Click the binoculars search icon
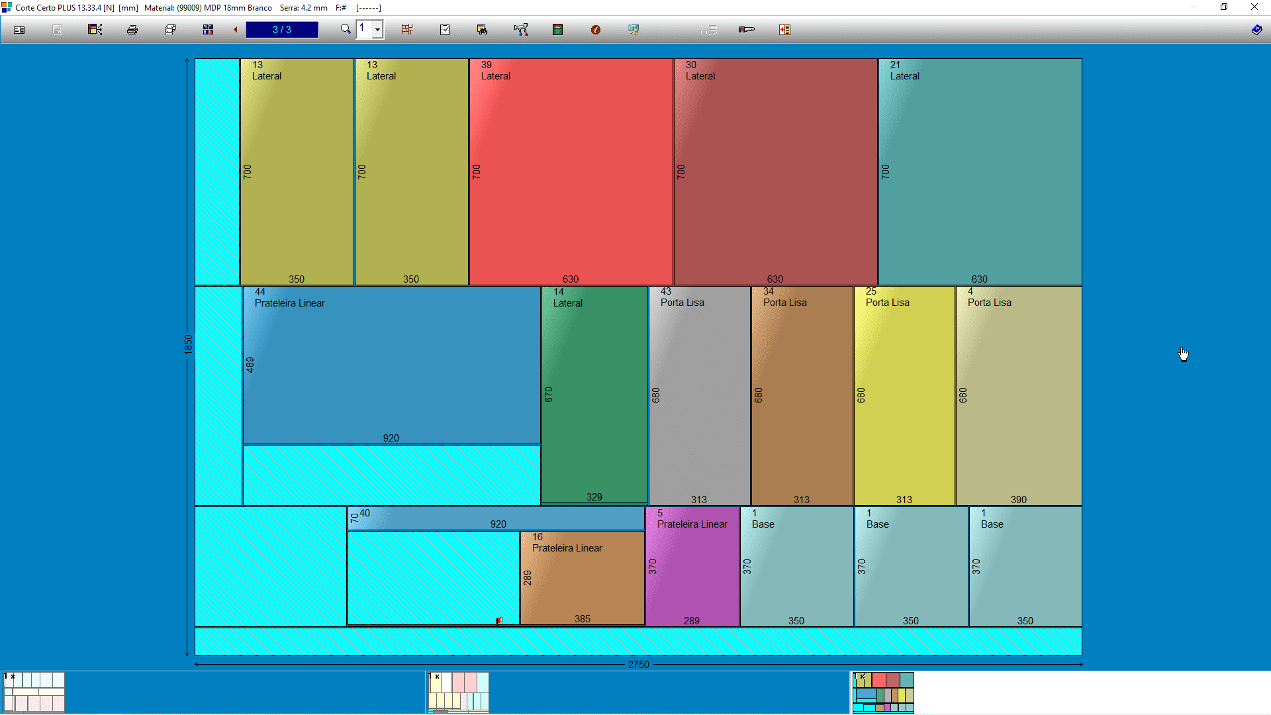This screenshot has width=1271, height=715. [482, 30]
